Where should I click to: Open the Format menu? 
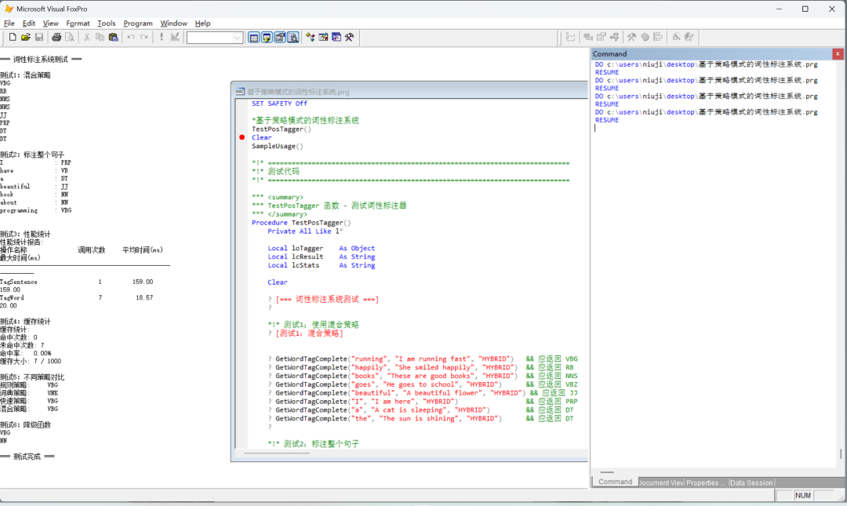(78, 24)
